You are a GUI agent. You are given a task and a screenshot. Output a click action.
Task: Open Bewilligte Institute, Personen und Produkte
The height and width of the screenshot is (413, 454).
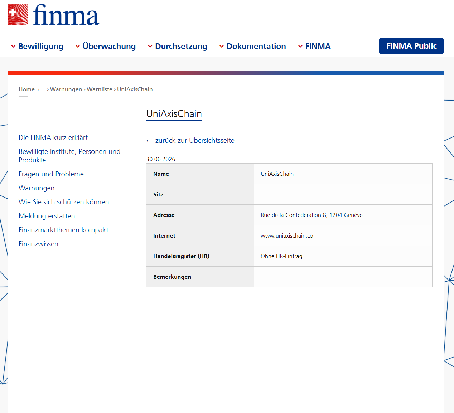[x=69, y=156]
